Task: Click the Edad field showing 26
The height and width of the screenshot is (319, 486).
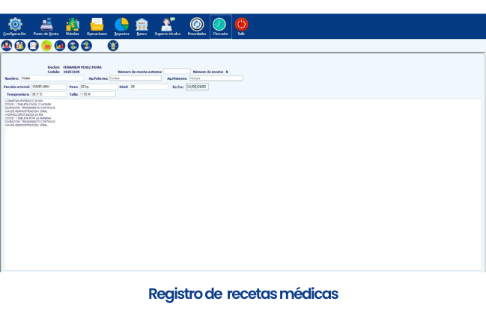Action: (x=149, y=87)
